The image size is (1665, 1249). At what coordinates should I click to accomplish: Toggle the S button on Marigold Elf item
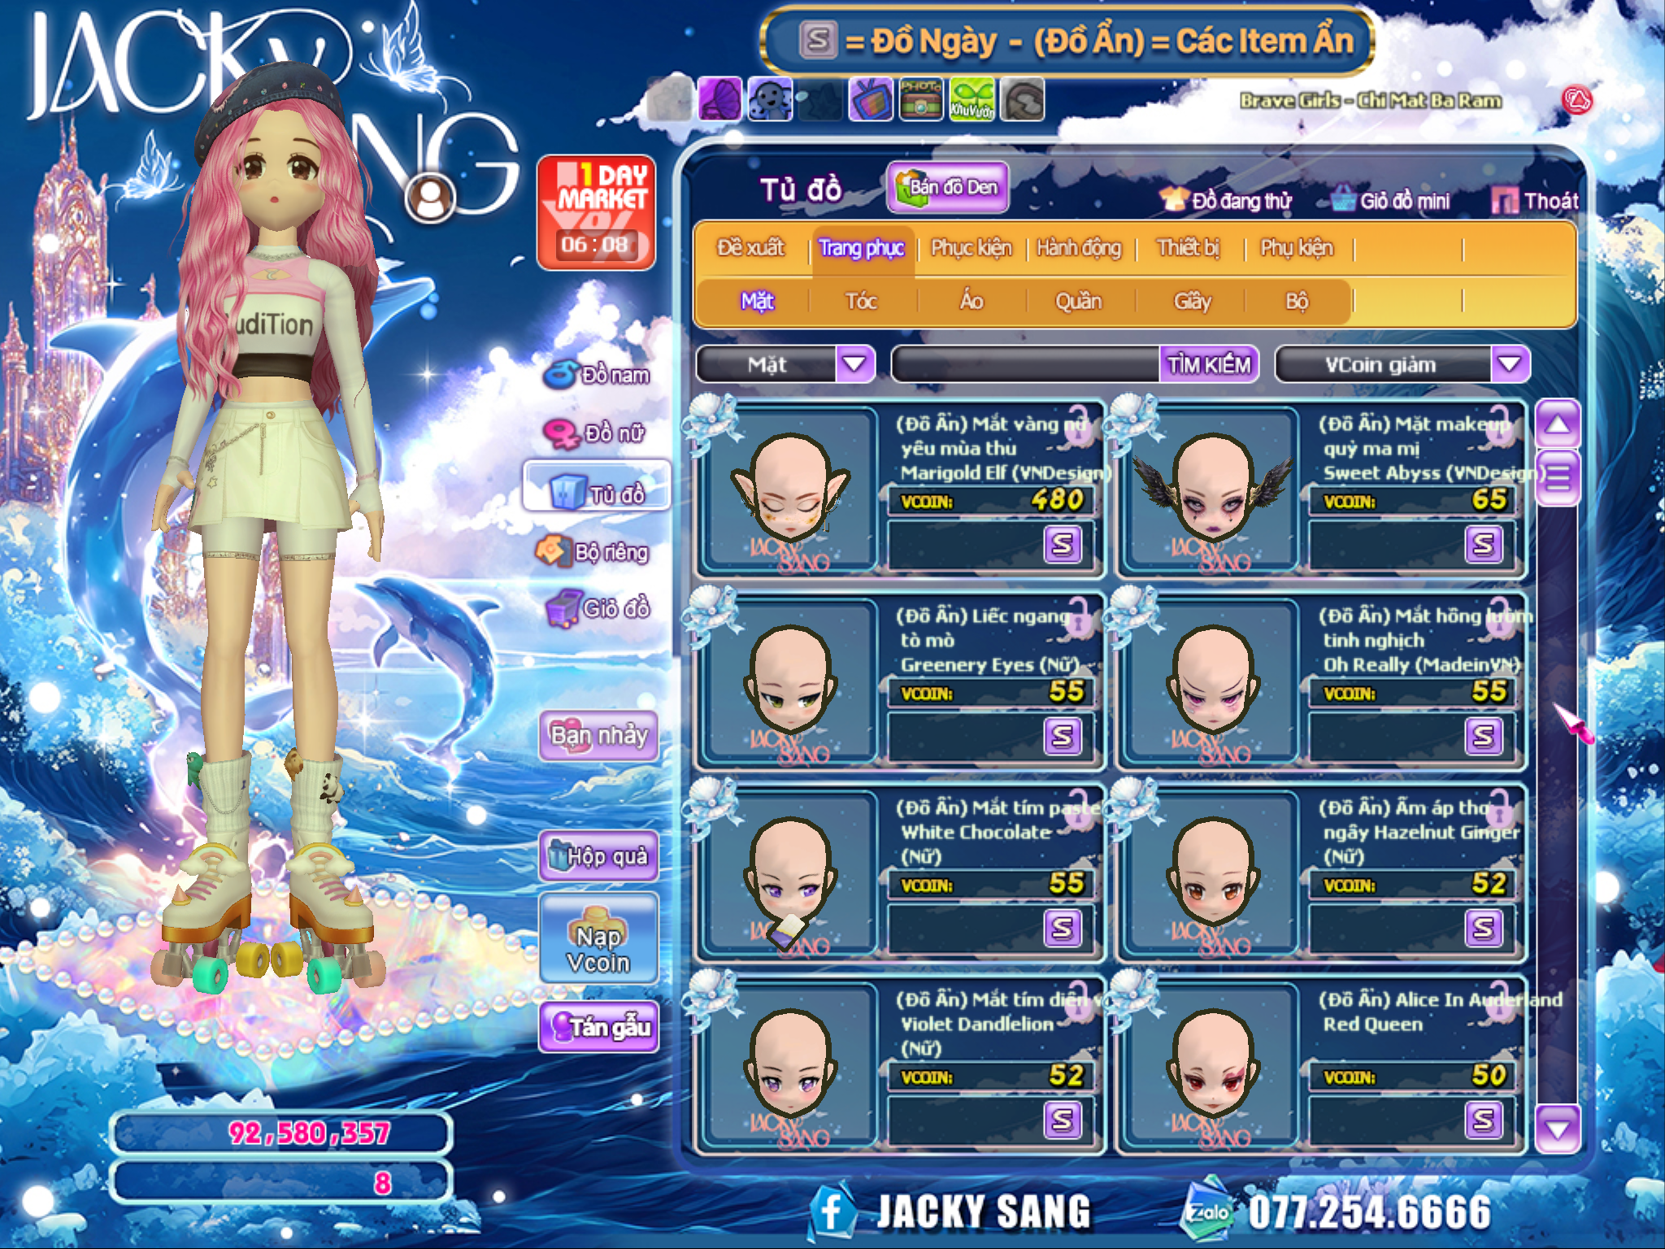coord(1063,544)
